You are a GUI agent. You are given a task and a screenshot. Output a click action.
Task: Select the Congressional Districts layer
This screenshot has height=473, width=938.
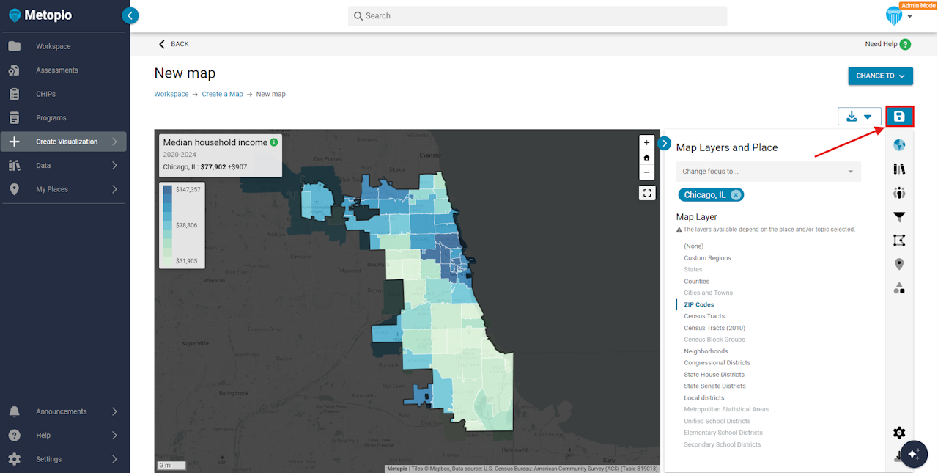717,363
